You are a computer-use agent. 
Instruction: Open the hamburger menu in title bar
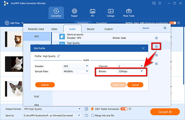coord(160,3)
